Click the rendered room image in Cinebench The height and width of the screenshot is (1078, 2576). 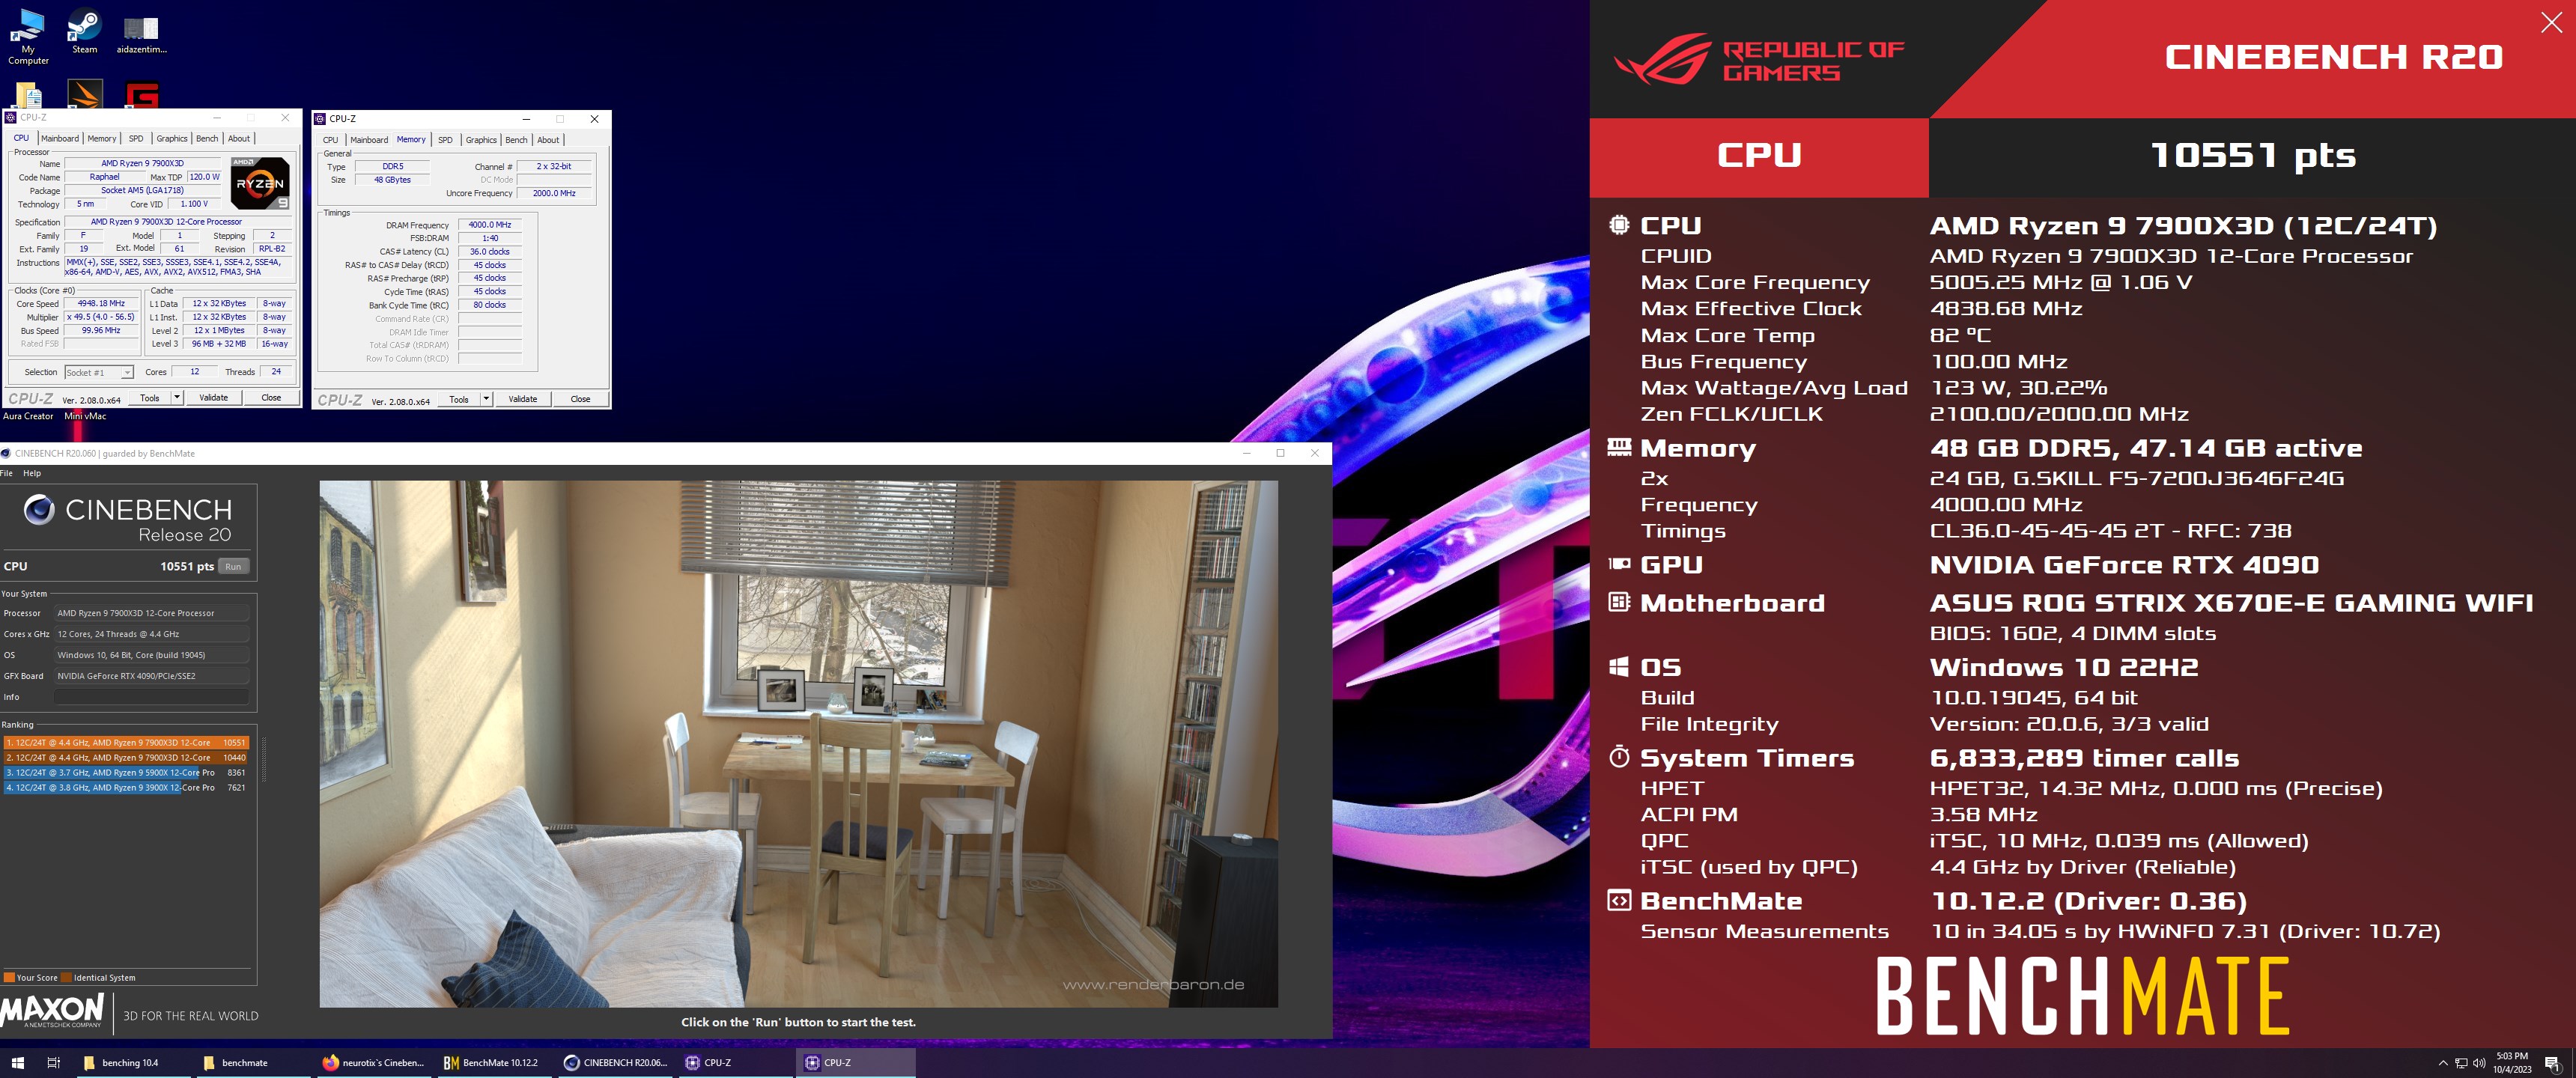(798, 743)
